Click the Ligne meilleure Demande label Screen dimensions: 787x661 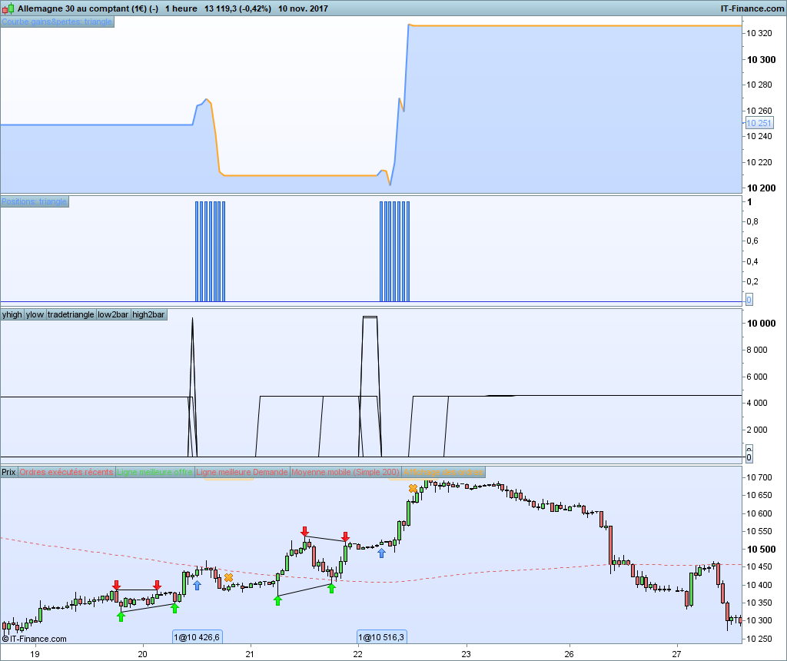242,472
